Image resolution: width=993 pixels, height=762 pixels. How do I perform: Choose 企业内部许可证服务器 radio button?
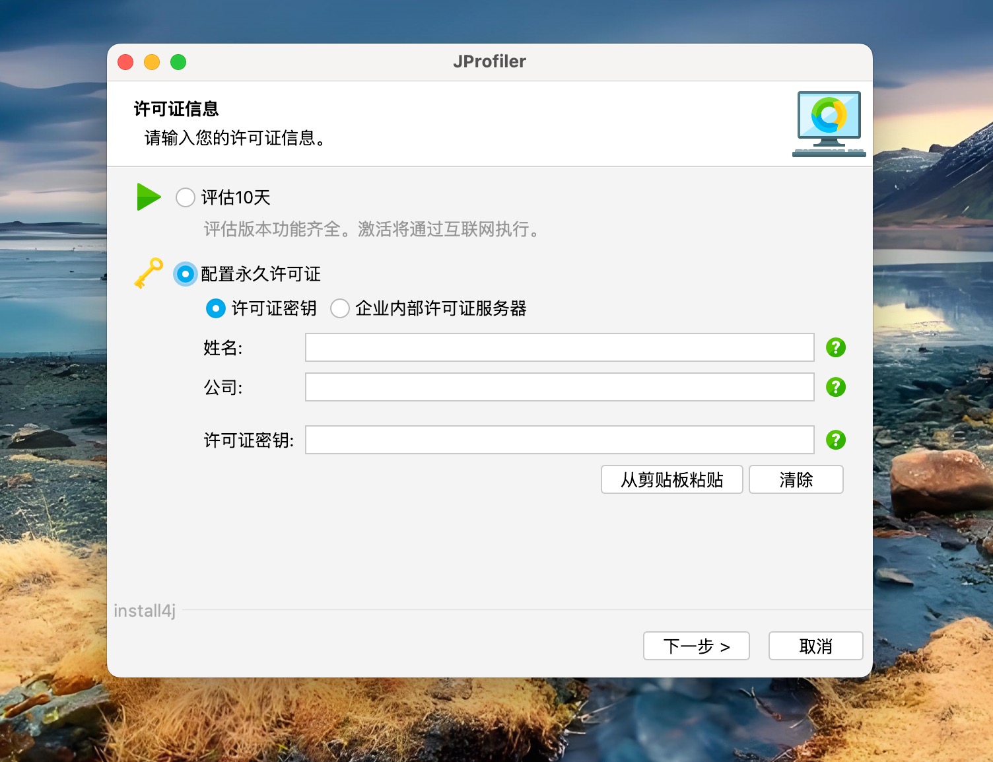point(340,308)
